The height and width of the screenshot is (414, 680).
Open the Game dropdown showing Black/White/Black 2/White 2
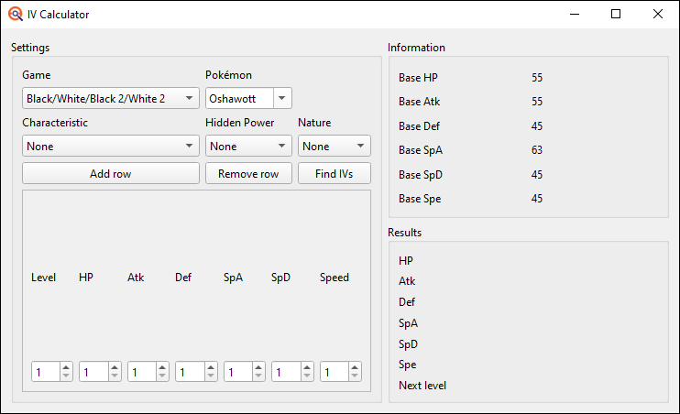[x=111, y=98]
